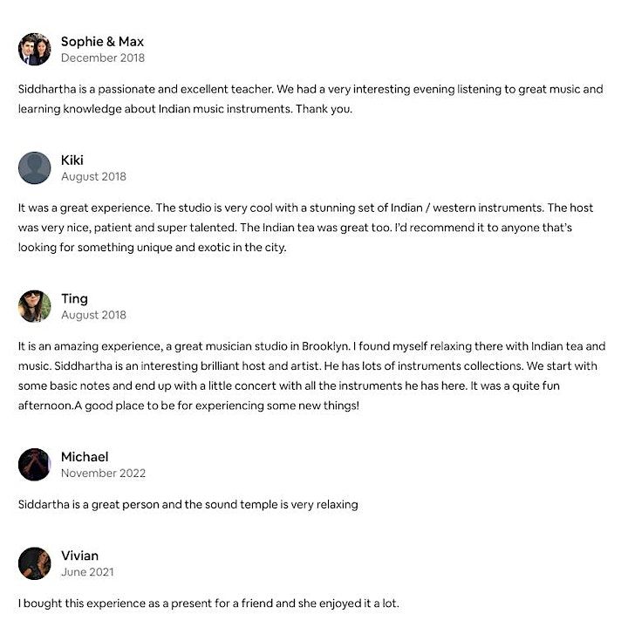The image size is (628, 641).
Task: Select the reviewer name Vivian
Action: 79,556
